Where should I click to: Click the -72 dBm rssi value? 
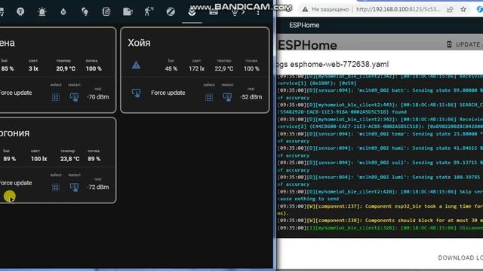tap(97, 187)
